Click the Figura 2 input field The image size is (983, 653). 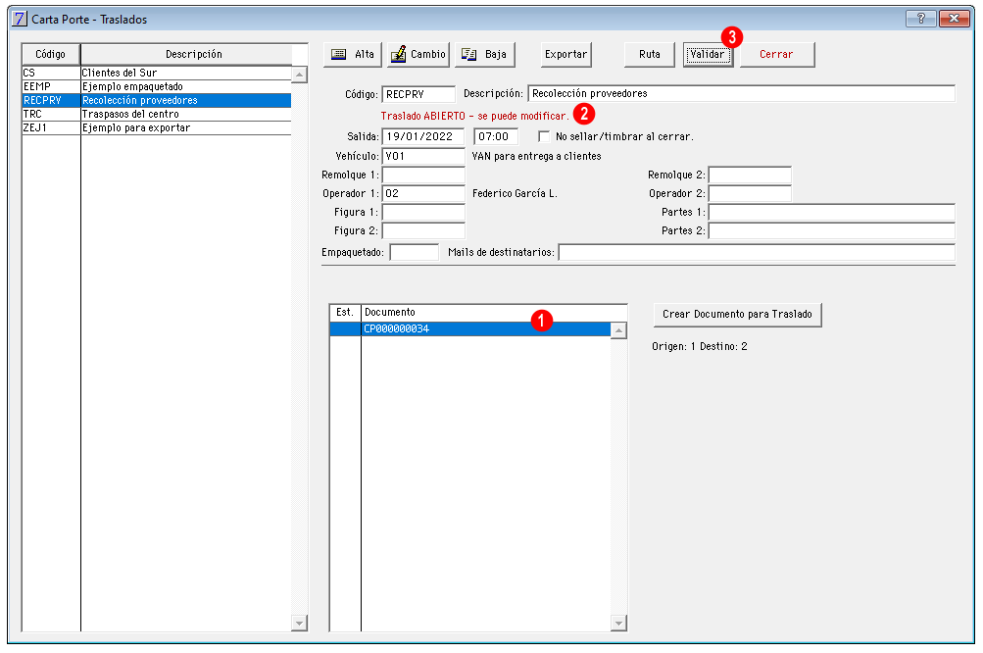pyautogui.click(x=423, y=230)
